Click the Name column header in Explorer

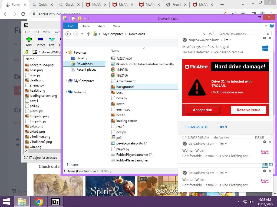pos(115,50)
